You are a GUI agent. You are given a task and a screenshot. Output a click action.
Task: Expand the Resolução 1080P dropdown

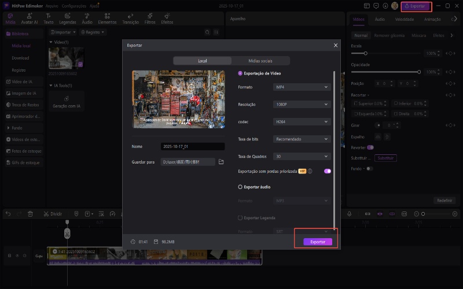(302, 105)
